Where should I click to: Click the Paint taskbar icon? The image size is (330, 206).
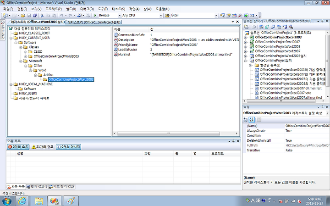71,201
